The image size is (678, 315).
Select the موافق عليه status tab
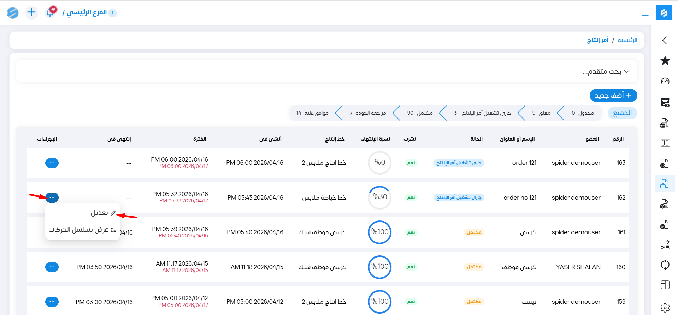pos(312,113)
